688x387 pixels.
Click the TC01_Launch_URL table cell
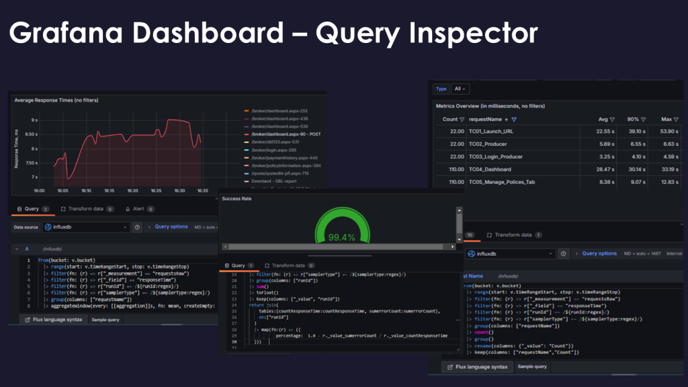491,131
